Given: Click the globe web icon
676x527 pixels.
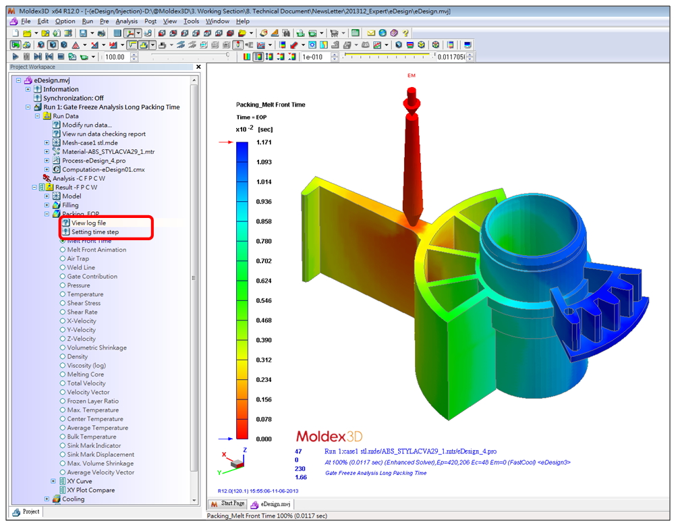Looking at the screenshot, I should point(383,33).
